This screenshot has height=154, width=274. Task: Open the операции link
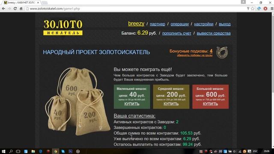click(179, 24)
